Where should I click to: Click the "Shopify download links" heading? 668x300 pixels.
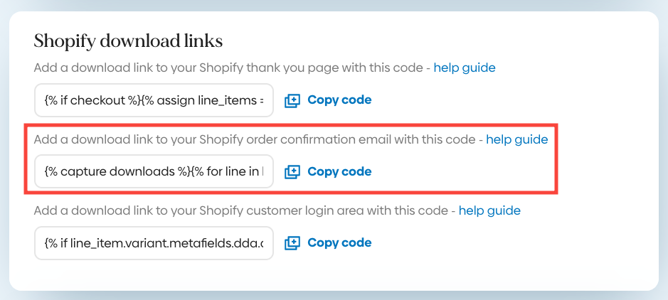click(x=128, y=41)
